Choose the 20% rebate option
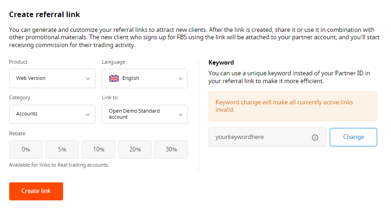The width and height of the screenshot is (391, 211). [135, 150]
